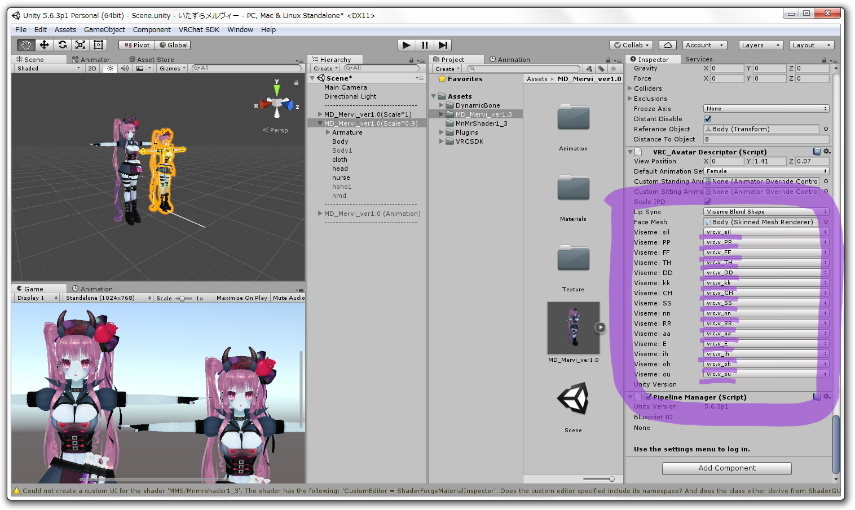855x510 pixels.
Task: Expand Armature in hierarchy
Action: click(328, 132)
